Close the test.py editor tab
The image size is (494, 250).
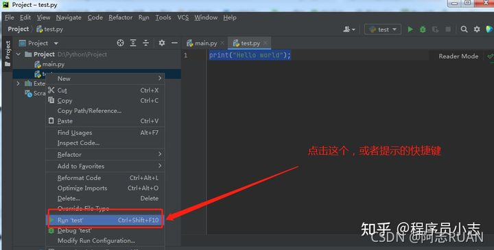[266, 42]
